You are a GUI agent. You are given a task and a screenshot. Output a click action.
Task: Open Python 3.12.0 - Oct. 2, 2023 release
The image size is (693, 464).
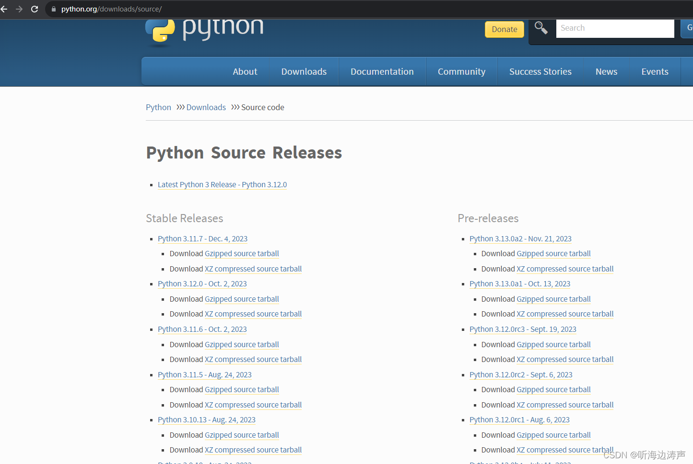(x=202, y=283)
